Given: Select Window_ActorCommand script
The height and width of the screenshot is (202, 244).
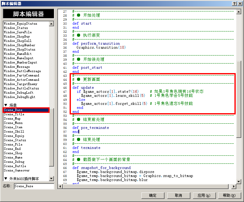Looking at the screenshot, I should coord(22,80).
